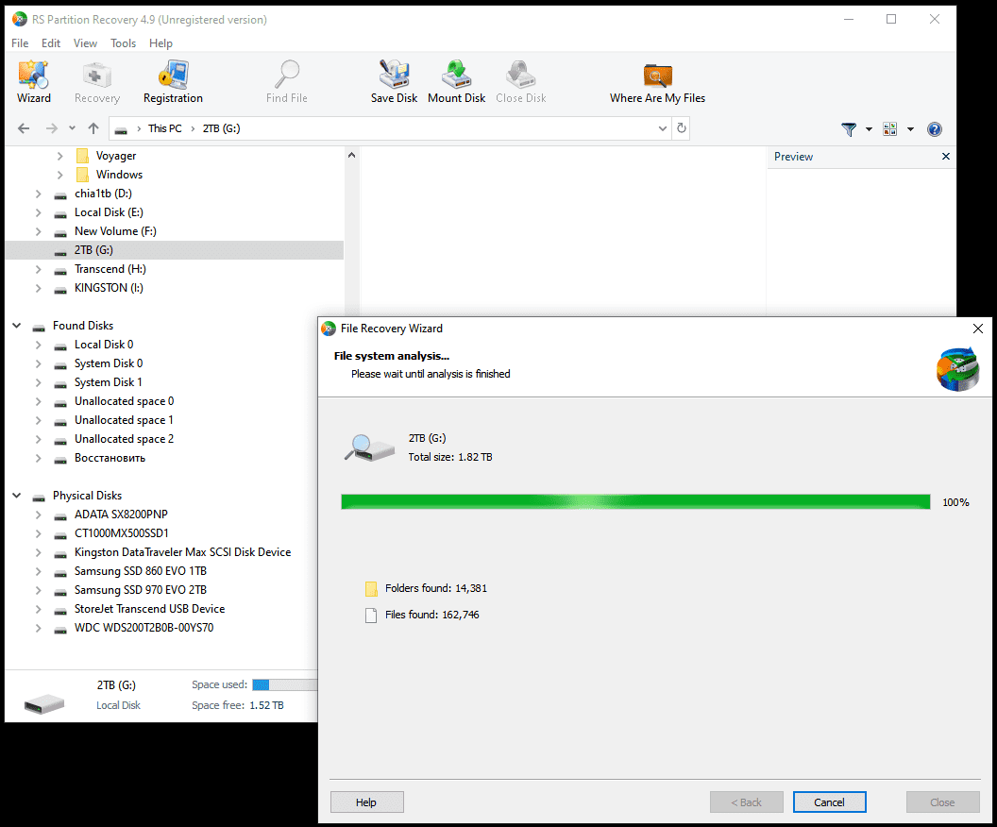Close the Preview panel

point(945,157)
